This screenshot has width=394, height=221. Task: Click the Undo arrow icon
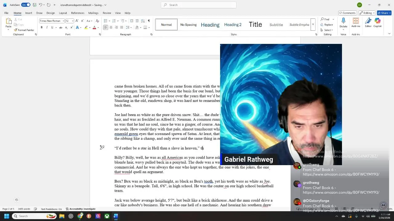(x=40, y=5)
